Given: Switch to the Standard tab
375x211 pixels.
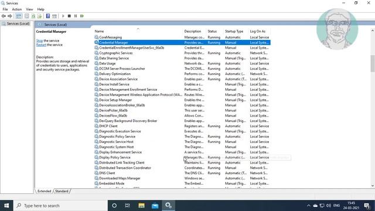Looking at the screenshot, I should (62, 191).
